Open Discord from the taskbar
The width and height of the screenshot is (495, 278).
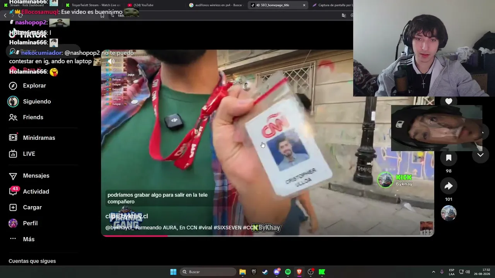277,272
